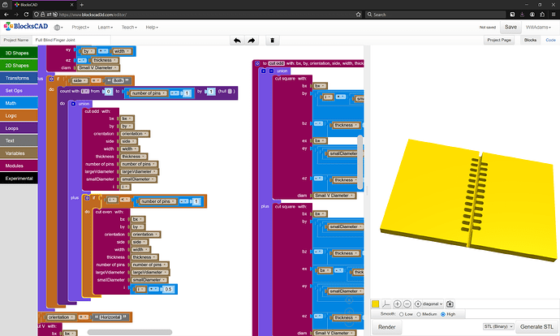The width and height of the screenshot is (560, 336).
Task: Switch to the Blocks tab
Action: [x=530, y=40]
